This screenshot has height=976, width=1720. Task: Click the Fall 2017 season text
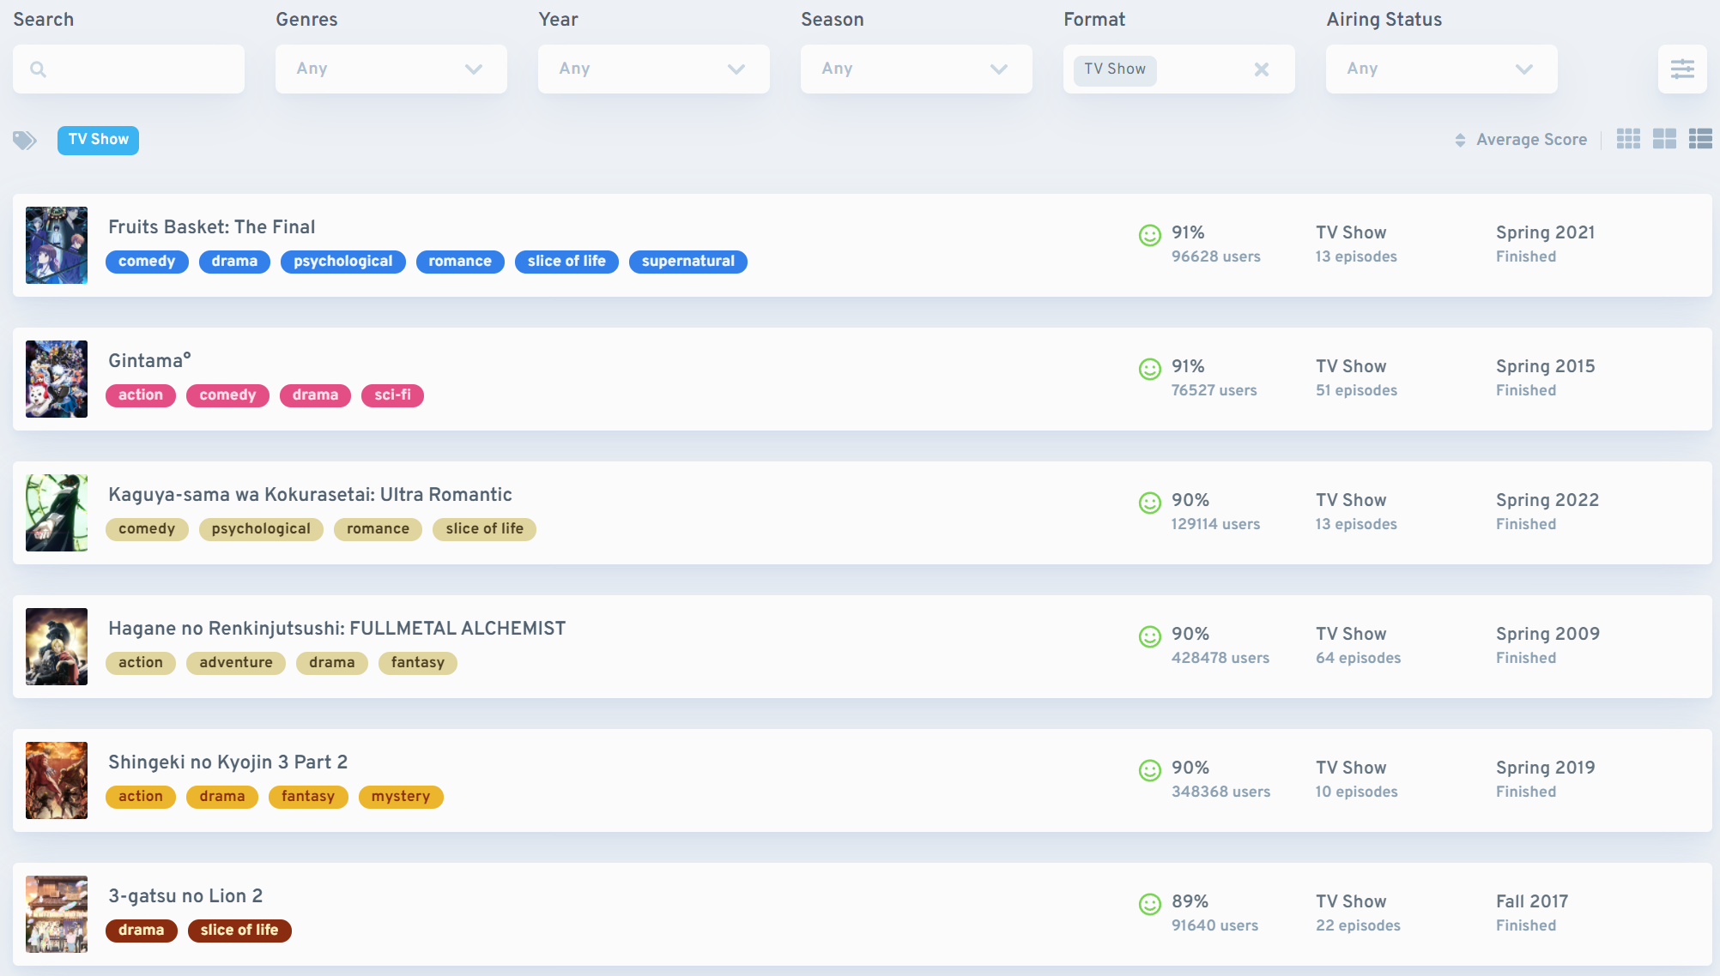tap(1532, 901)
